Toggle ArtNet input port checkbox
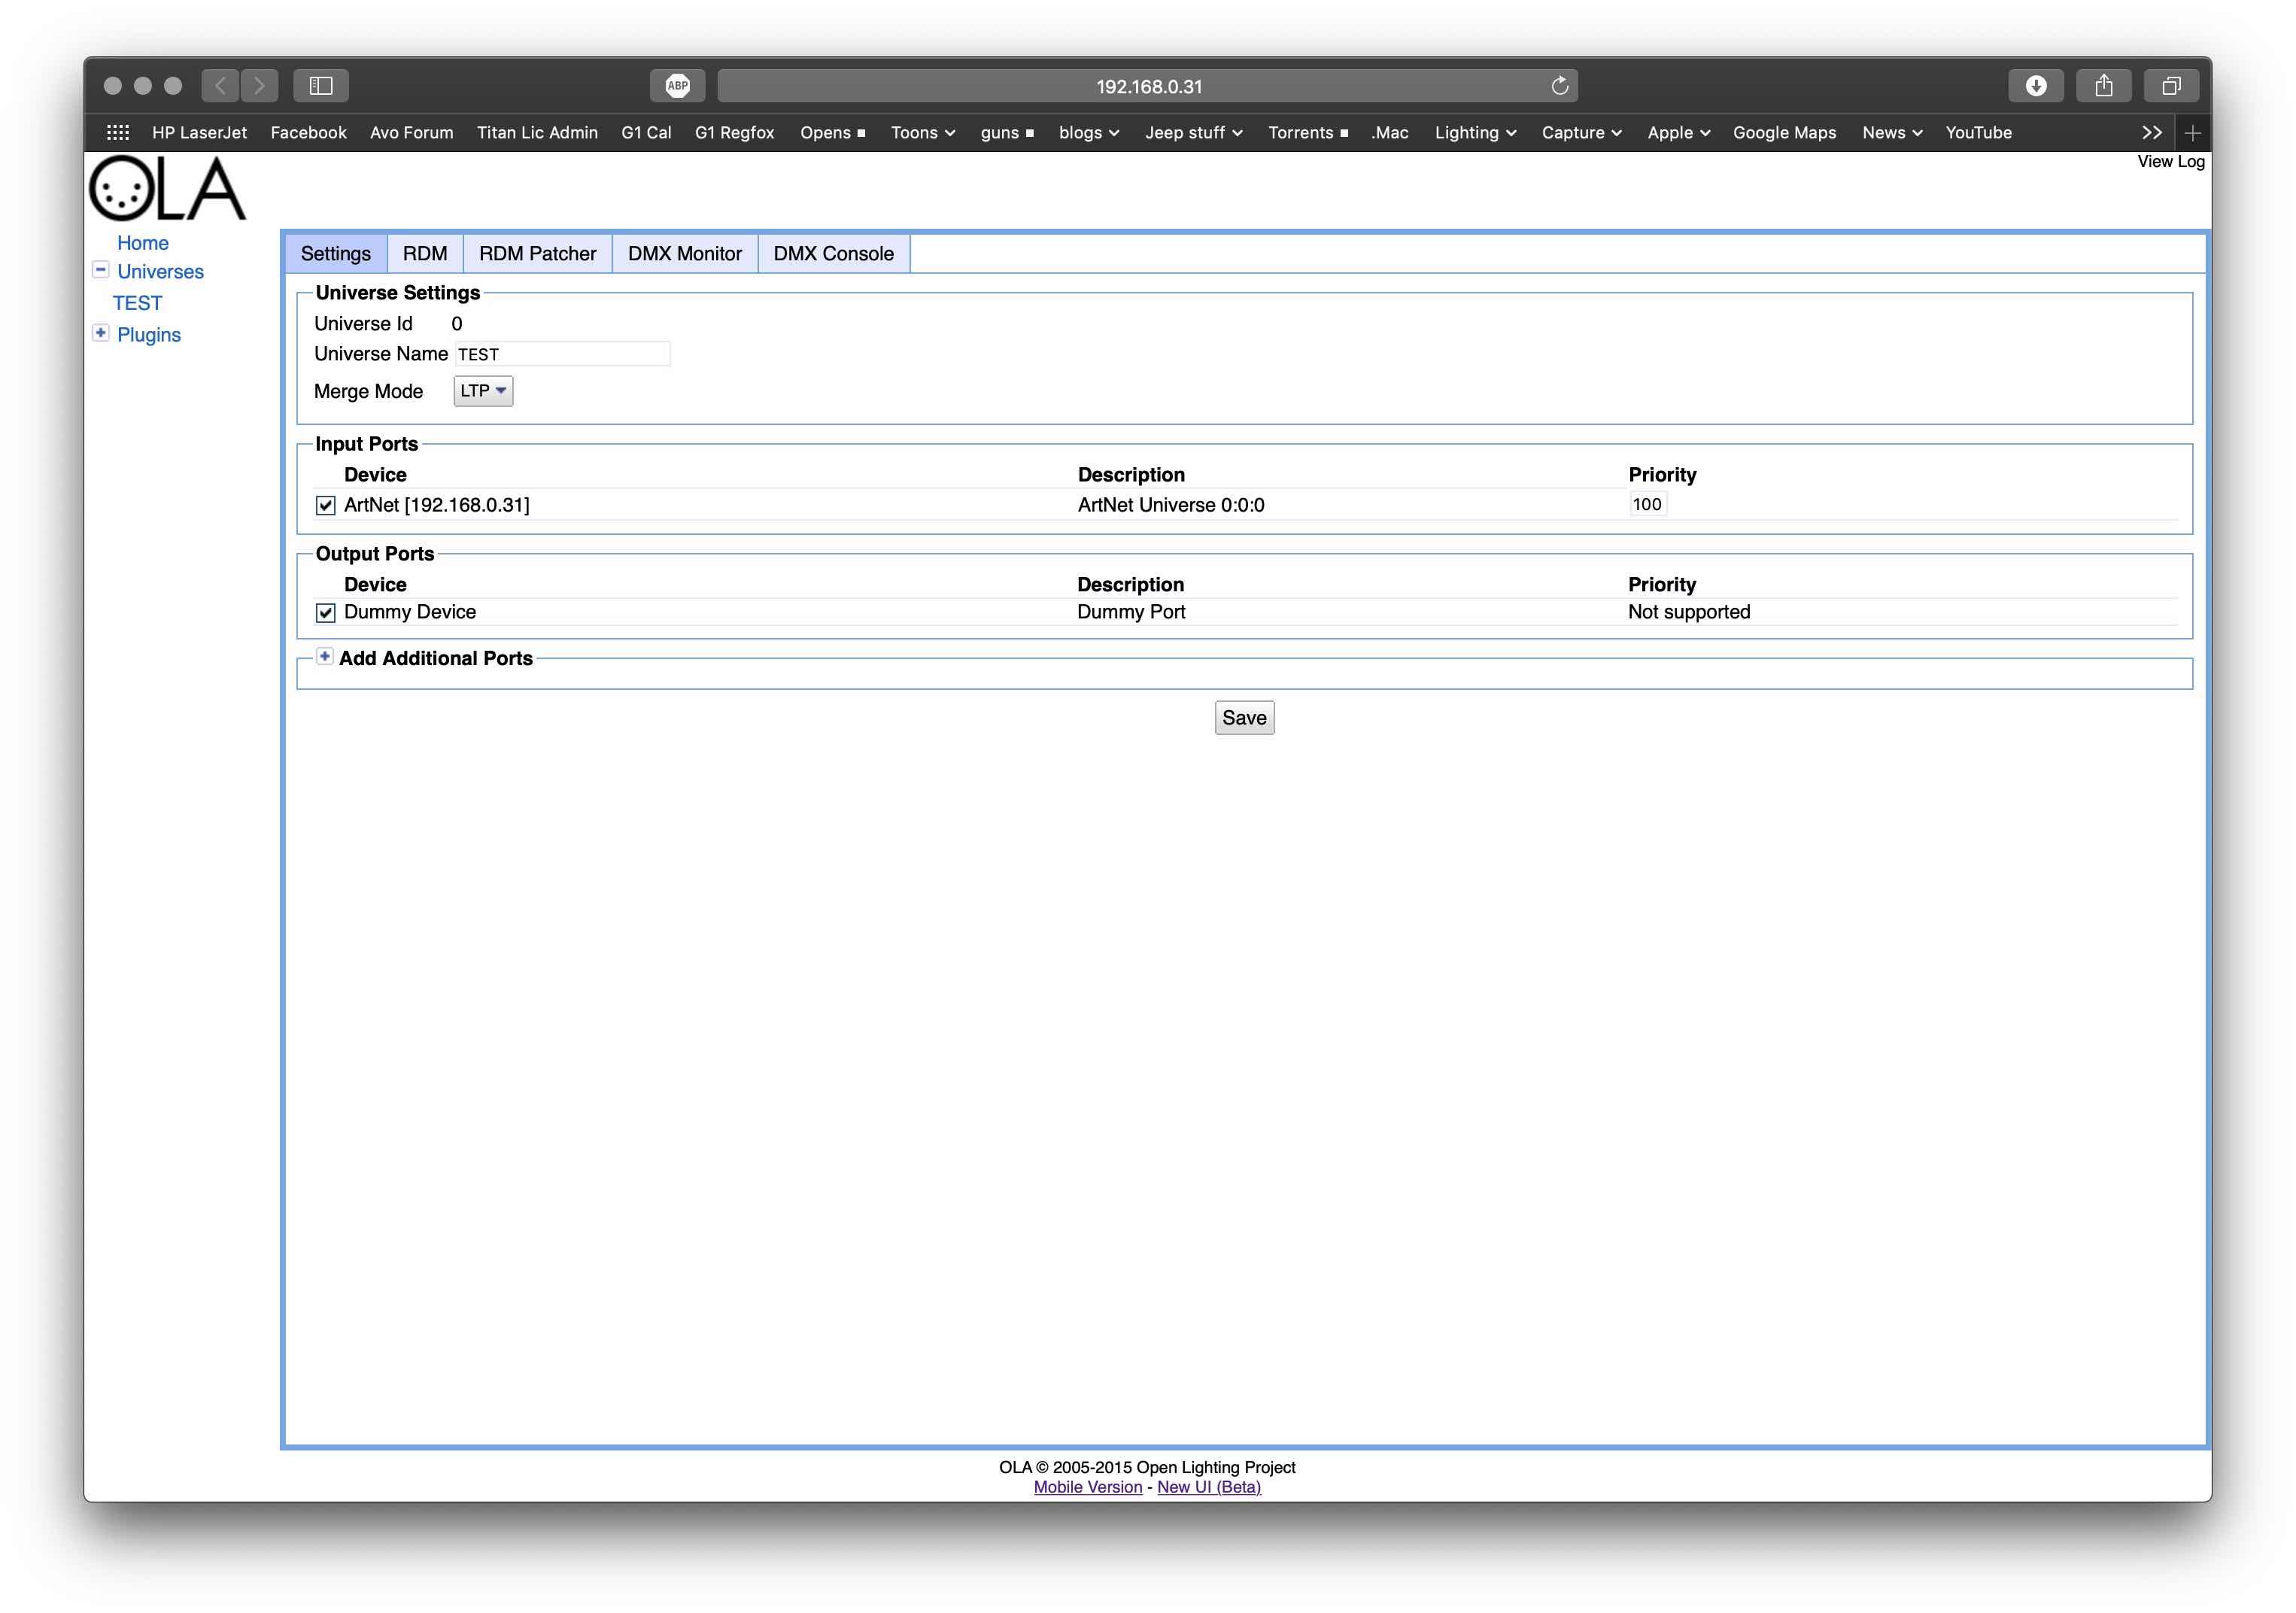Image resolution: width=2296 pixels, height=1613 pixels. point(324,505)
